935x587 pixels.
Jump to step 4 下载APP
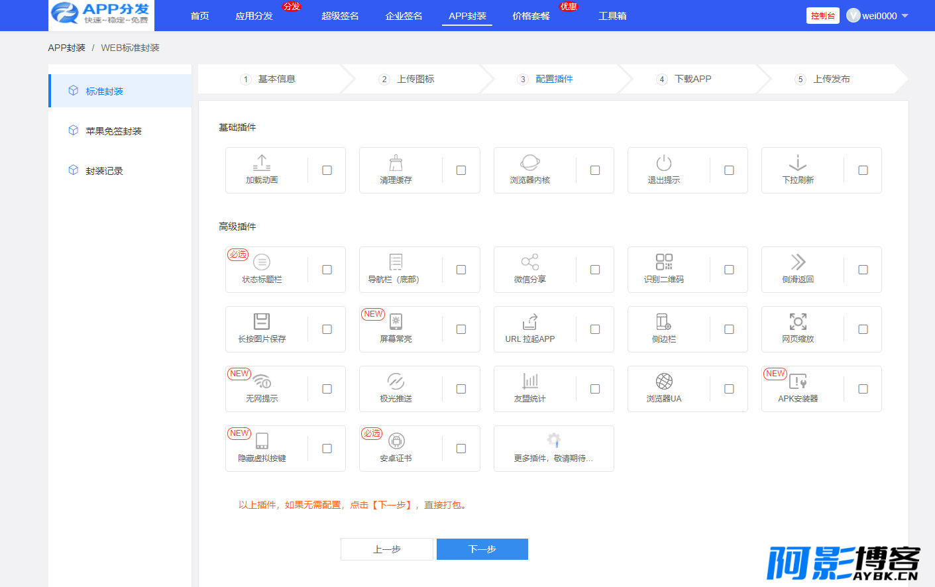point(685,79)
